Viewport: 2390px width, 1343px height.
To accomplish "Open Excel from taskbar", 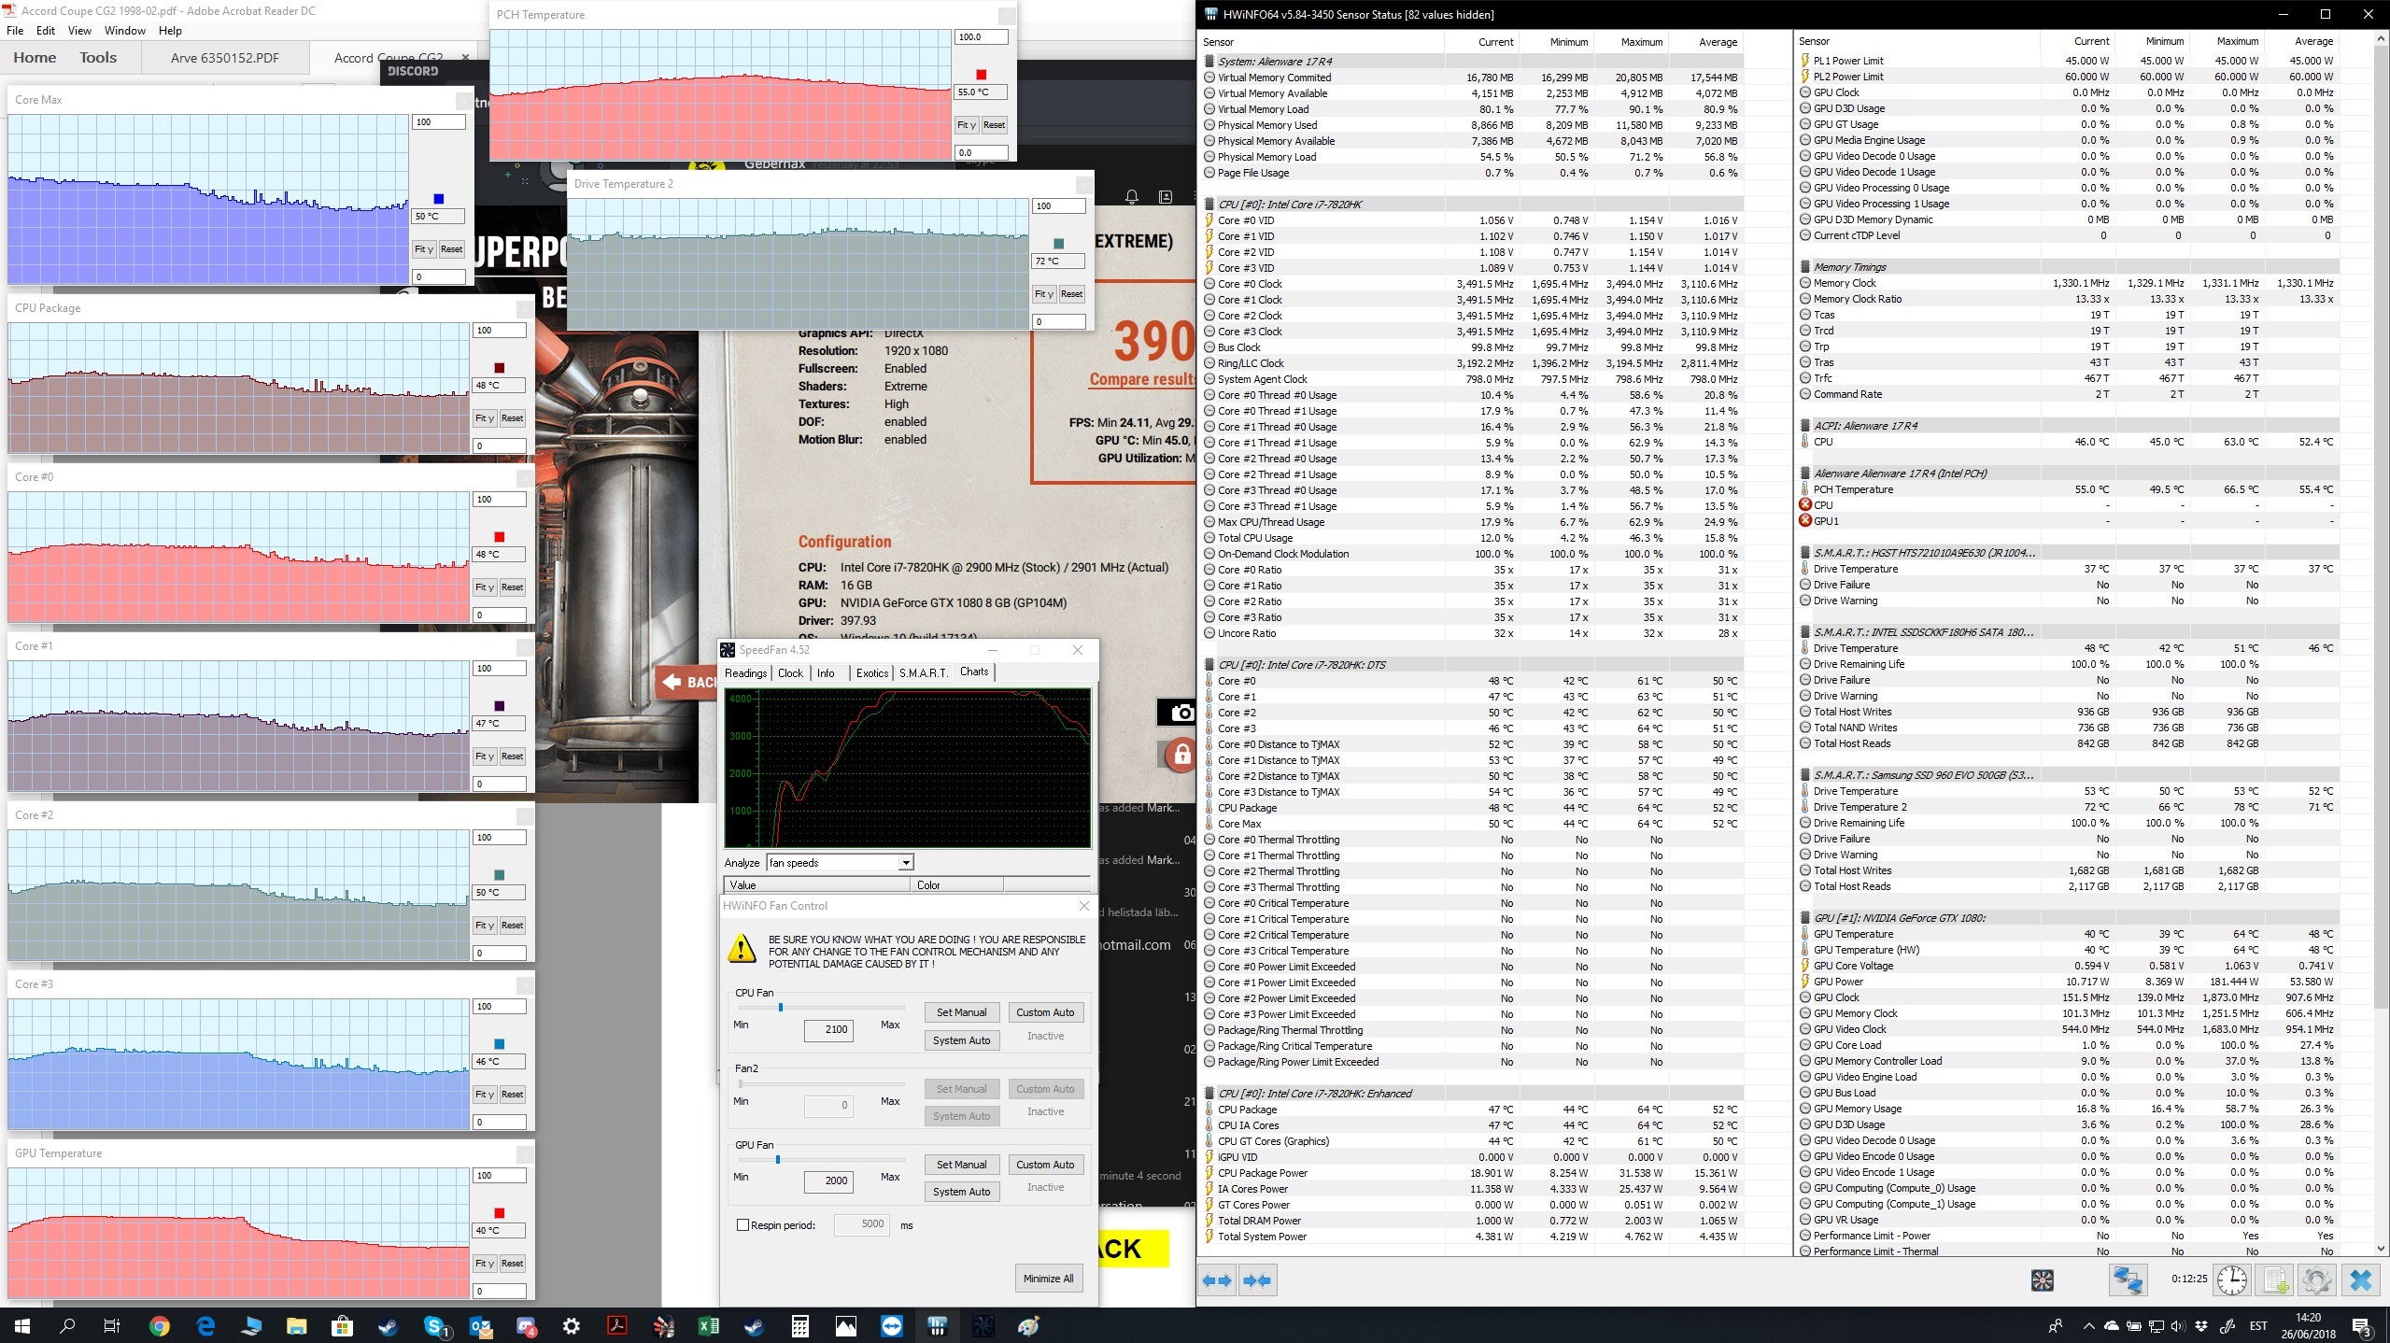I will [708, 1326].
